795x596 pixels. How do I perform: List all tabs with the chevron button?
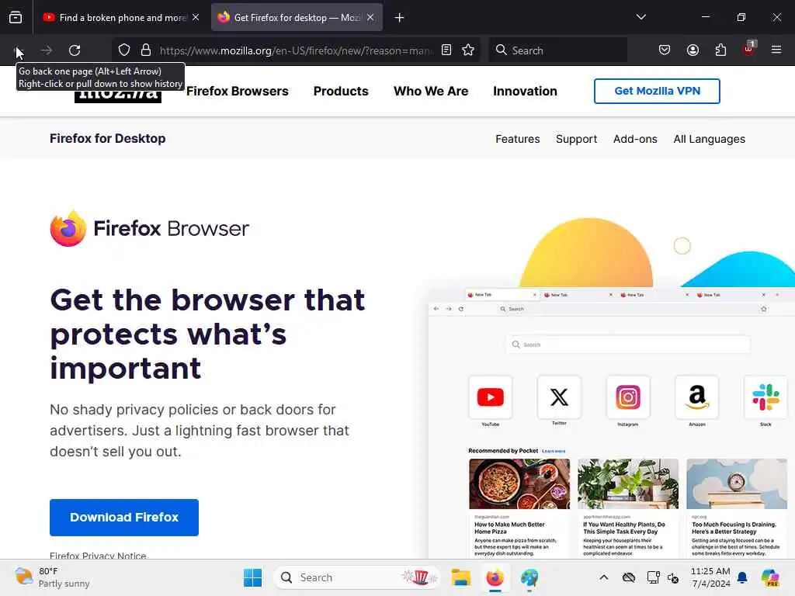pos(641,18)
